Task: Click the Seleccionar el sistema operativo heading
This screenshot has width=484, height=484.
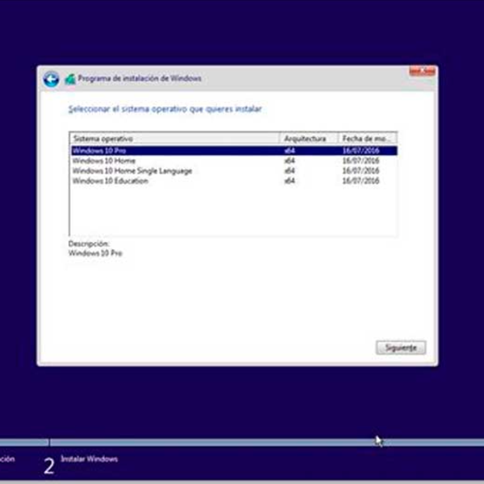Action: (165, 108)
